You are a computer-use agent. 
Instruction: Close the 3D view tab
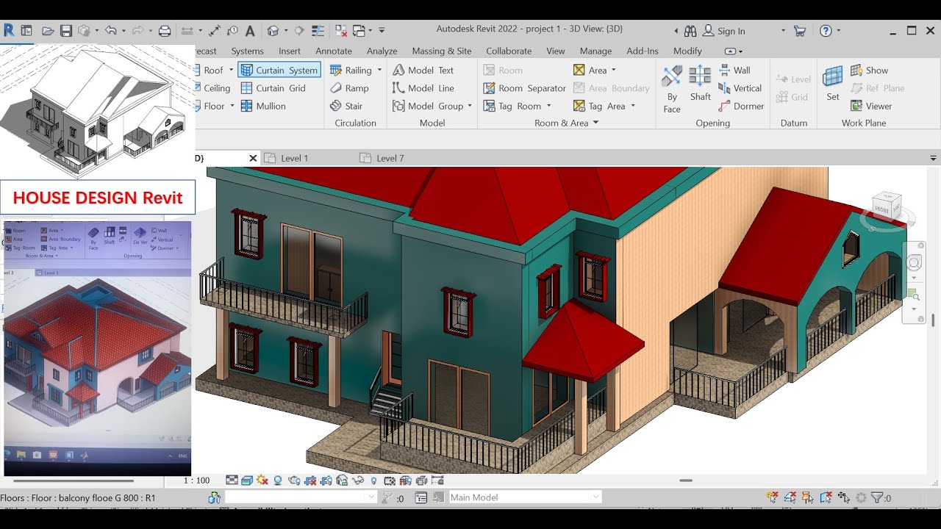(x=253, y=158)
